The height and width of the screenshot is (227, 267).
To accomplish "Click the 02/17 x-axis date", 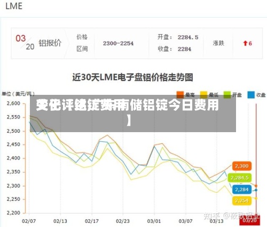I will [92, 221].
